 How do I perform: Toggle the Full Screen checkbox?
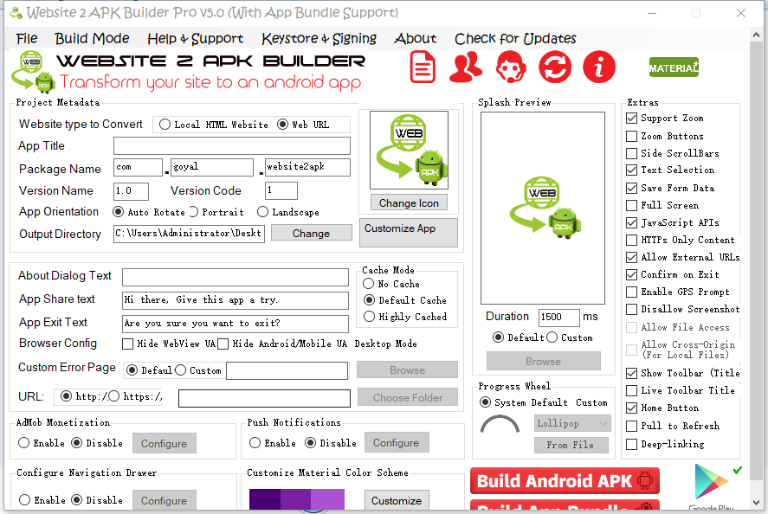pos(632,205)
